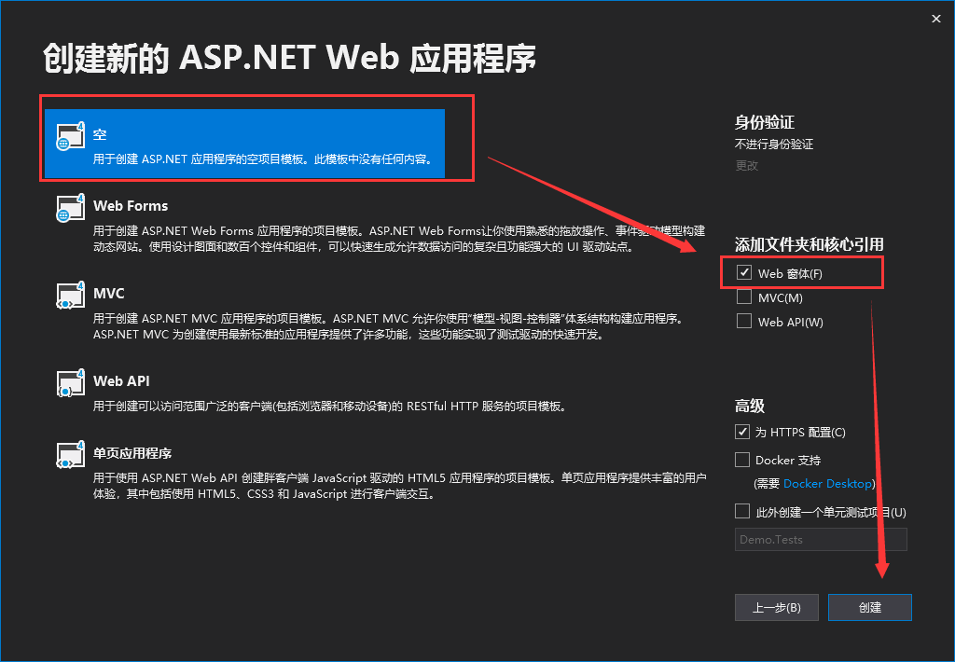
Task: Click the 更改 authentication link
Action: click(747, 166)
